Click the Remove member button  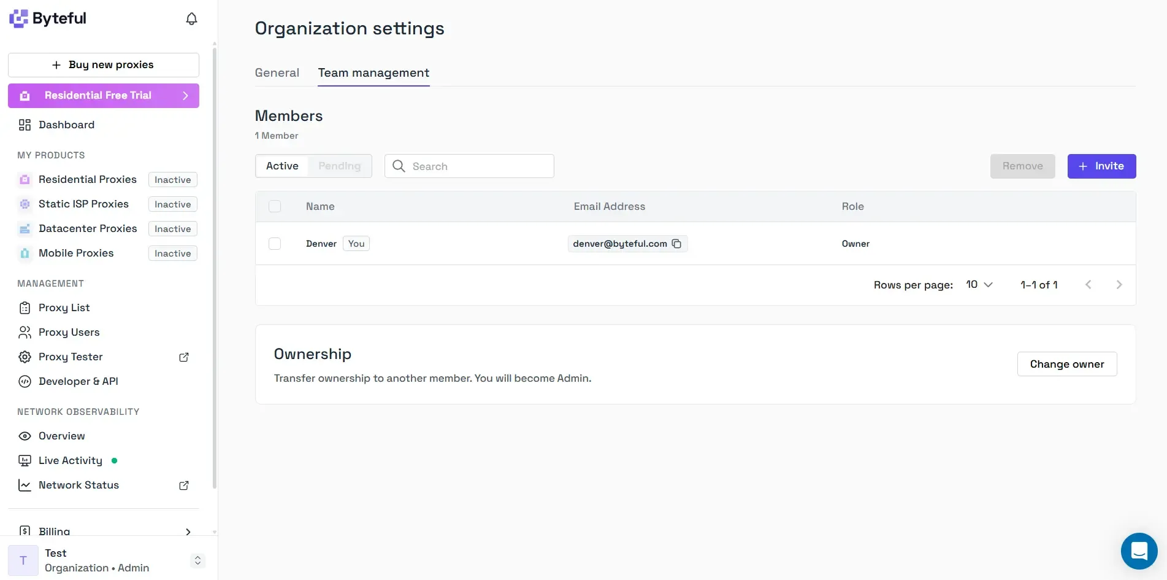(x=1022, y=166)
